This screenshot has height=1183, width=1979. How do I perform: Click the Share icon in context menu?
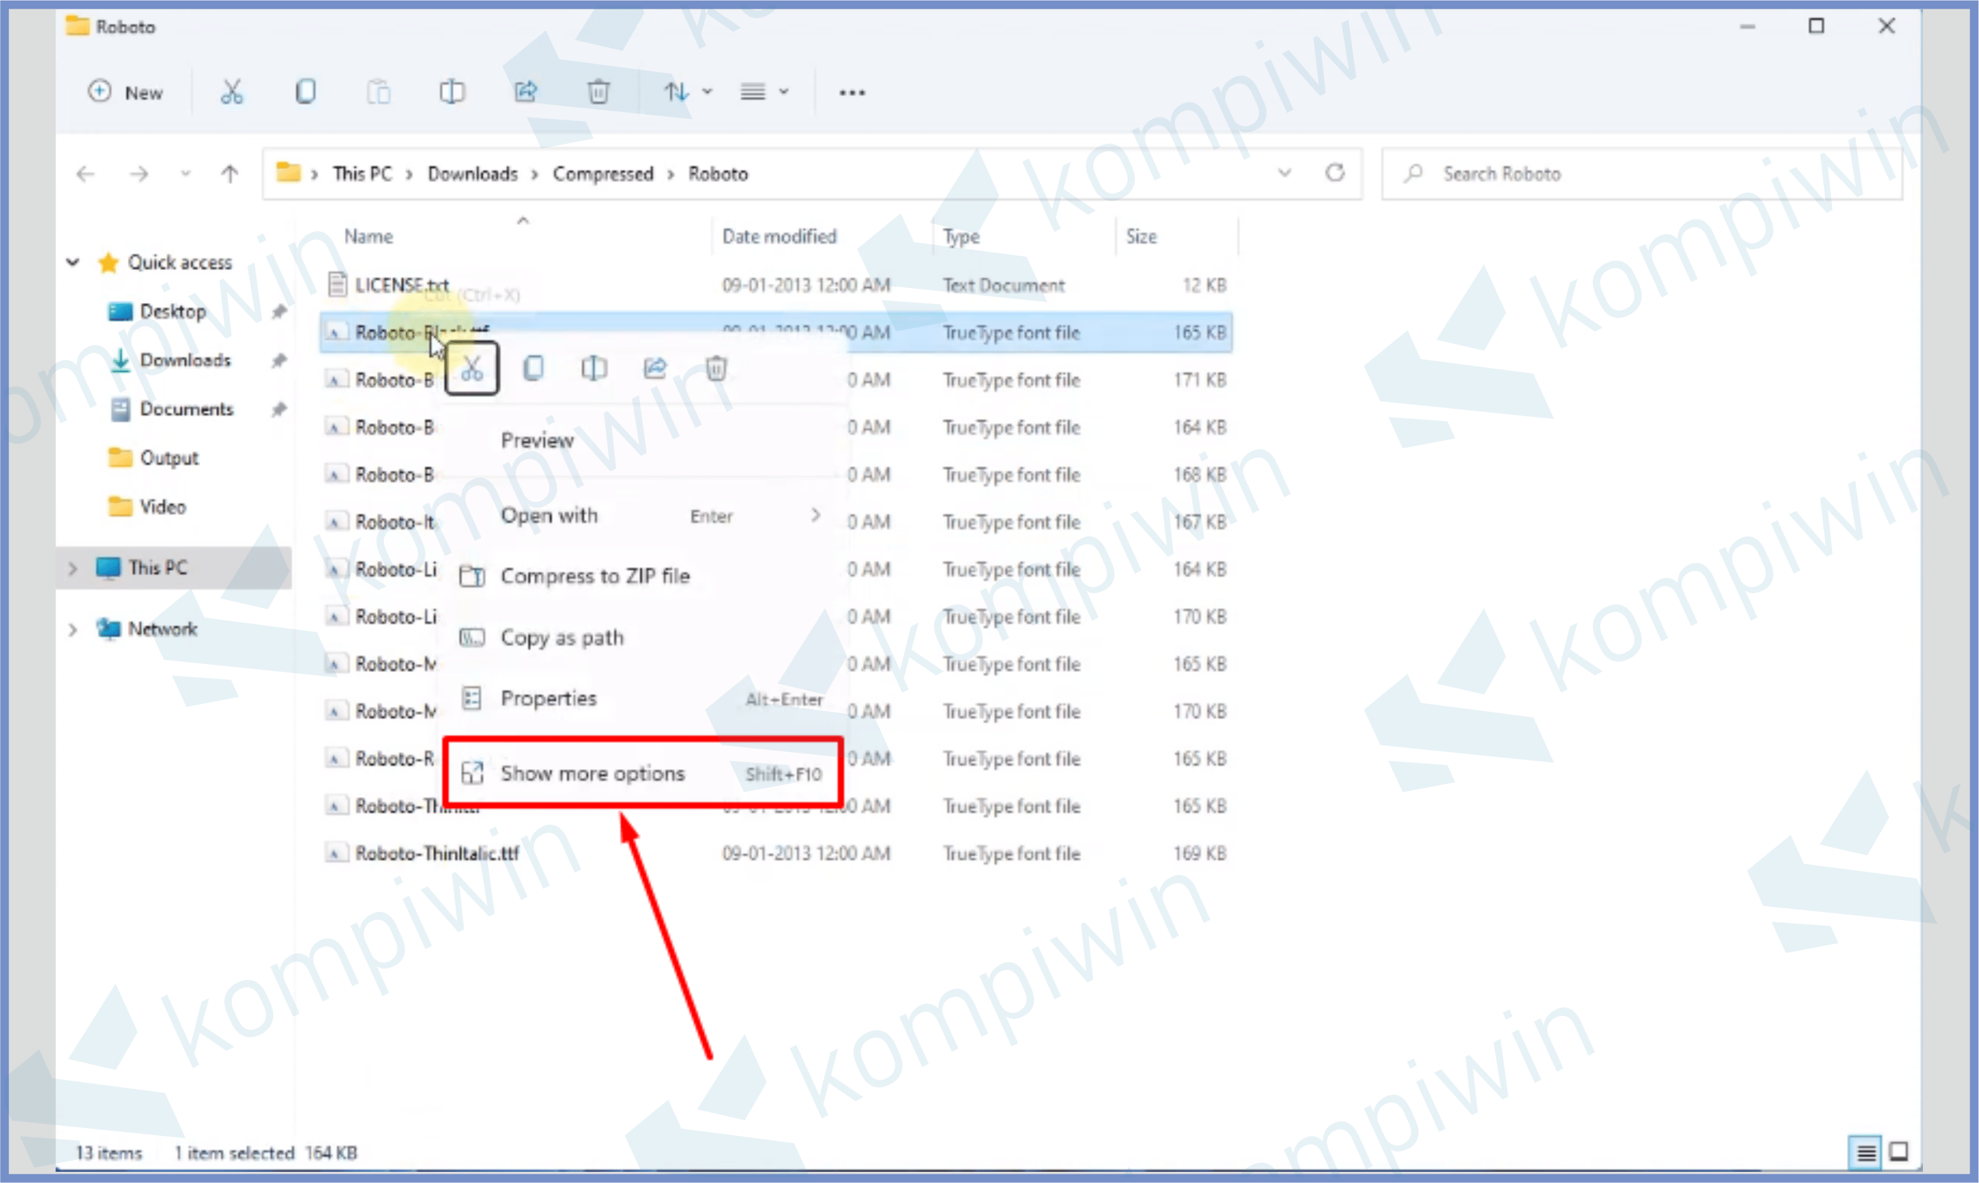coord(655,368)
